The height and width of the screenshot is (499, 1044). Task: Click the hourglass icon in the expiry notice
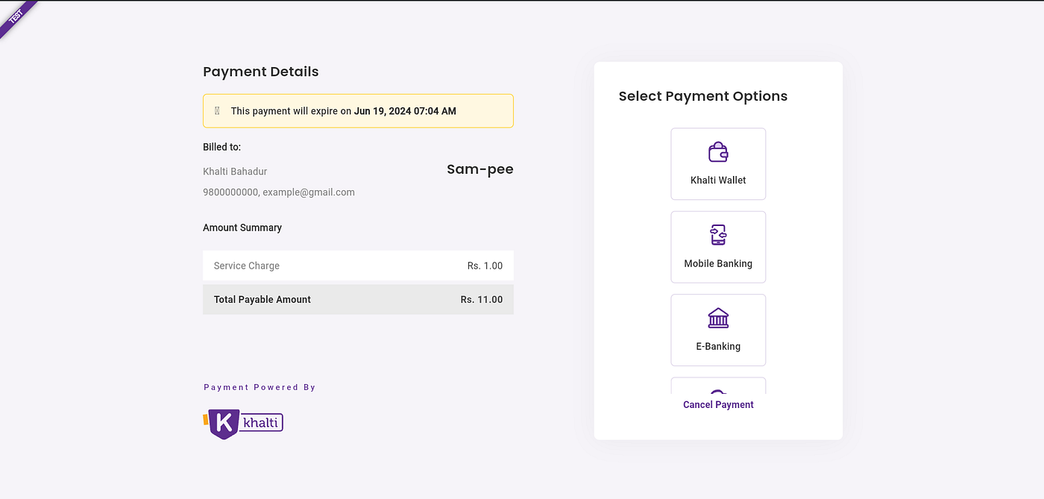tap(217, 111)
